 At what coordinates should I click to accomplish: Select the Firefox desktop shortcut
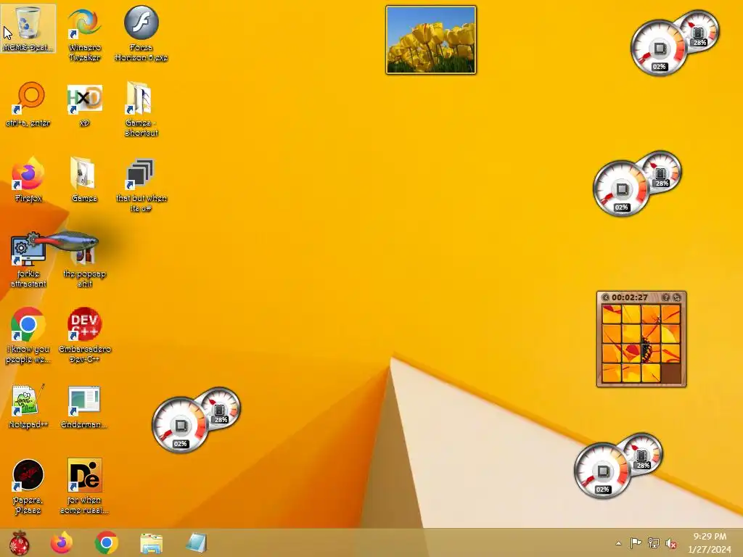pyautogui.click(x=28, y=179)
